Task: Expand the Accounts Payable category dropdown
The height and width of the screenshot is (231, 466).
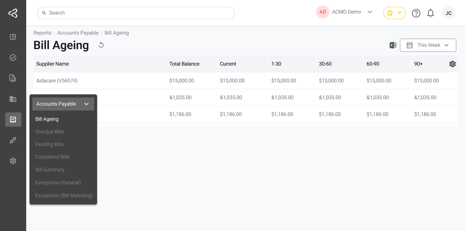Action: (63, 104)
